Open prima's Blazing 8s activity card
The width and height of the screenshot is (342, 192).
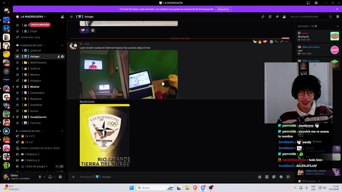click(x=318, y=36)
